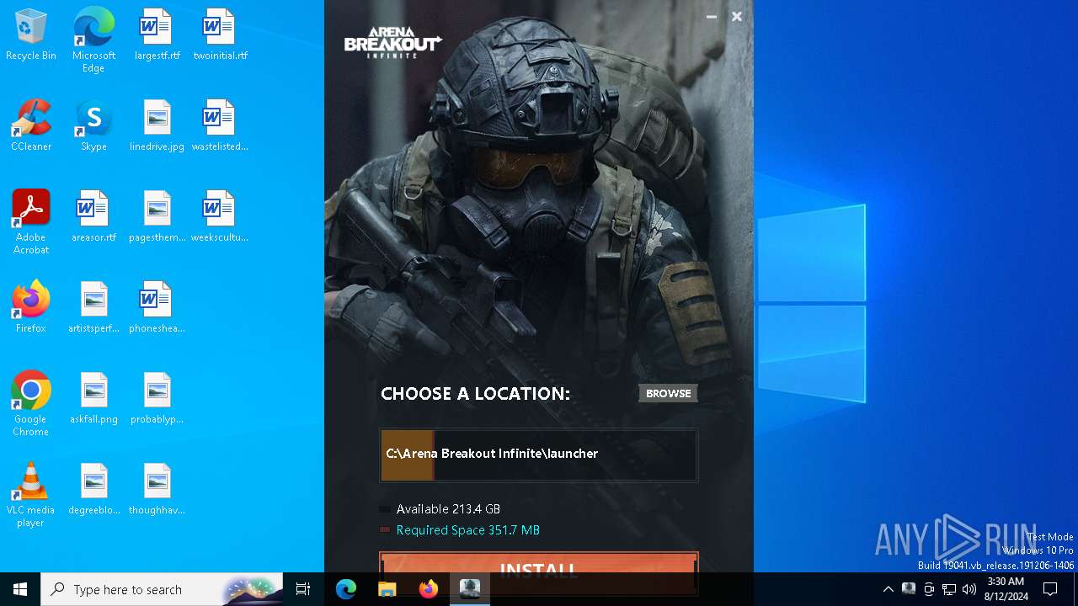Select areasor.rtf desktop file
1078x606 pixels.
[x=93, y=217]
